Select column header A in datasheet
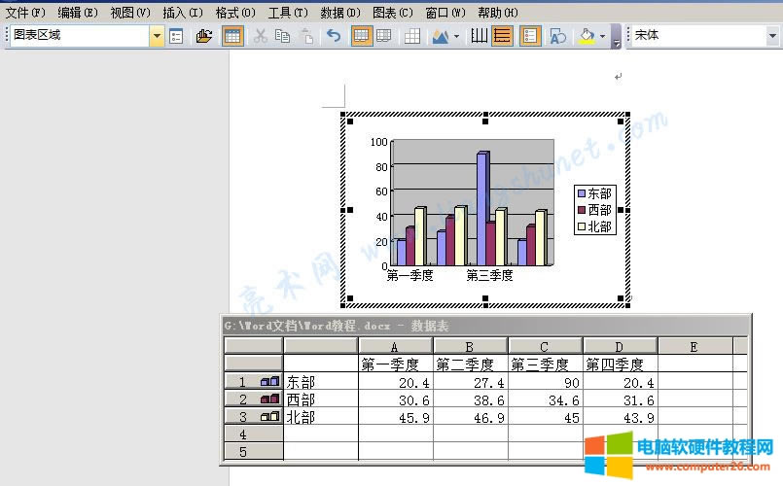Viewport: 783px width, 486px height. click(x=396, y=346)
